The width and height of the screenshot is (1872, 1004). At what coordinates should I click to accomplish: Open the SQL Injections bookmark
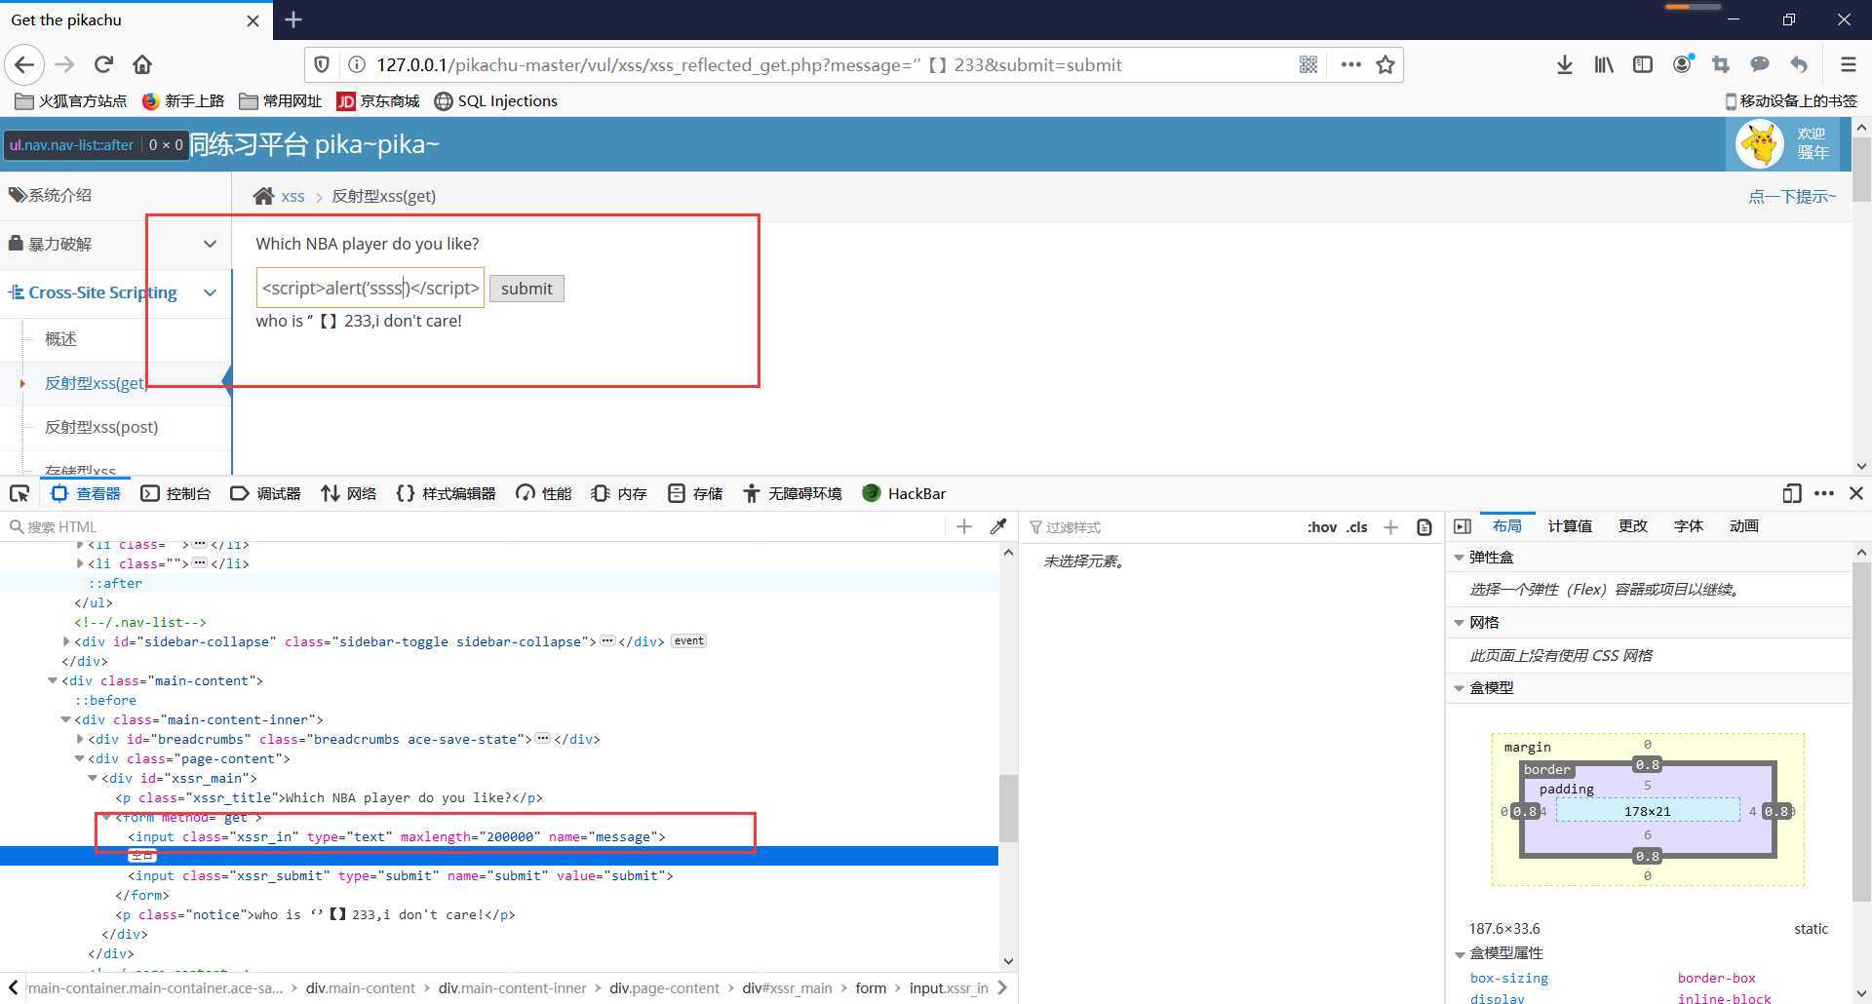click(x=495, y=101)
